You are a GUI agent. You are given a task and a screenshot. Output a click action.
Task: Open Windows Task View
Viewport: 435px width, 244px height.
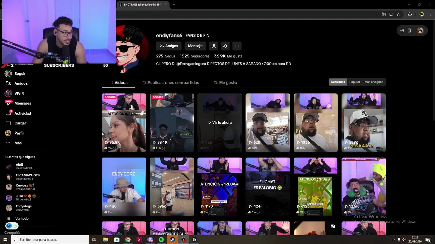(94, 240)
